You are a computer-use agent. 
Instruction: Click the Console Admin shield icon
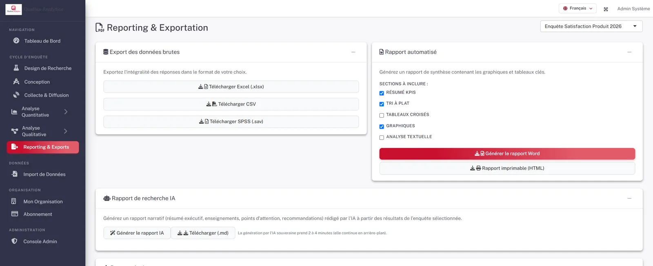14,241
